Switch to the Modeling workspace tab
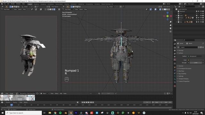The height and width of the screenshot is (115, 205). click(x=36, y=4)
